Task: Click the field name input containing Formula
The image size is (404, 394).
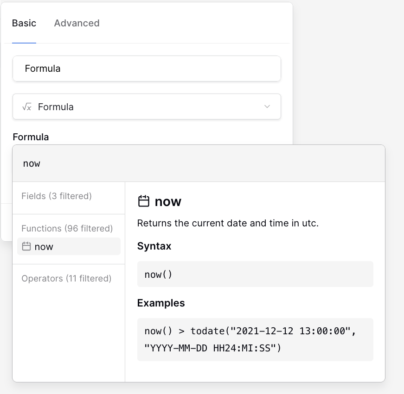Action: point(147,69)
